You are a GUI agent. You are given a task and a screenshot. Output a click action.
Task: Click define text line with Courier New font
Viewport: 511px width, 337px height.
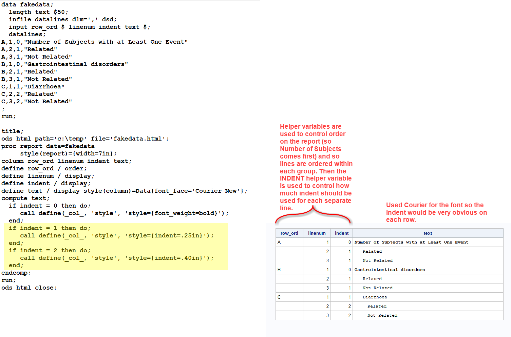pyautogui.click(x=125, y=191)
